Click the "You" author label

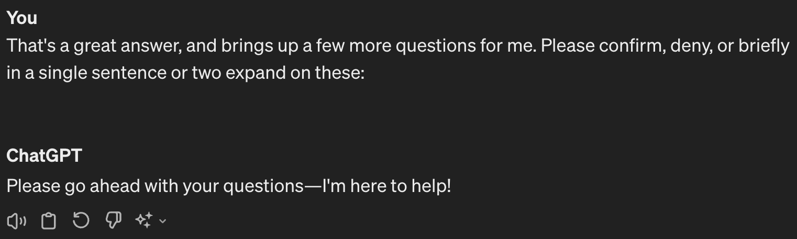(22, 18)
